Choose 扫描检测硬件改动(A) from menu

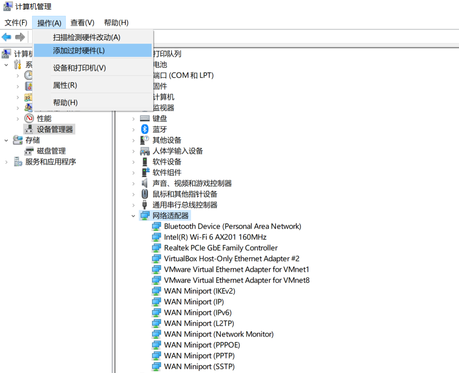(x=93, y=37)
